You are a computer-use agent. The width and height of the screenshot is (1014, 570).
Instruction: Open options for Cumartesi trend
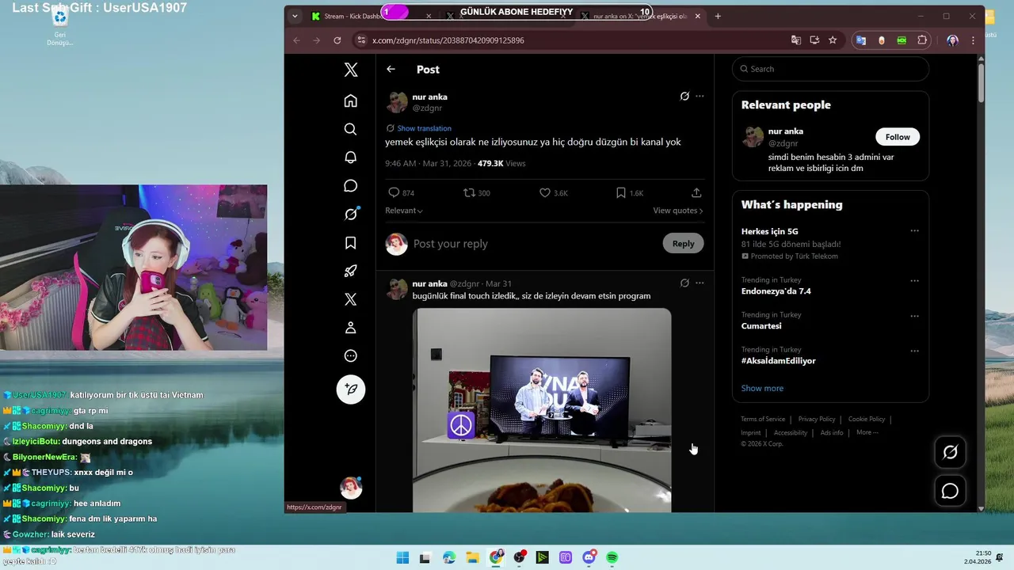point(914,315)
